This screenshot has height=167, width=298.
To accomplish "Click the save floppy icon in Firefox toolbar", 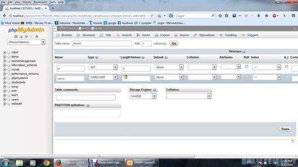I will (x=234, y=16).
